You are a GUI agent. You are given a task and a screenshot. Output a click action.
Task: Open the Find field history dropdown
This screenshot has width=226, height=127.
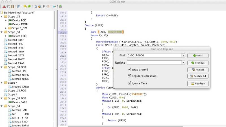(x=183, y=55)
